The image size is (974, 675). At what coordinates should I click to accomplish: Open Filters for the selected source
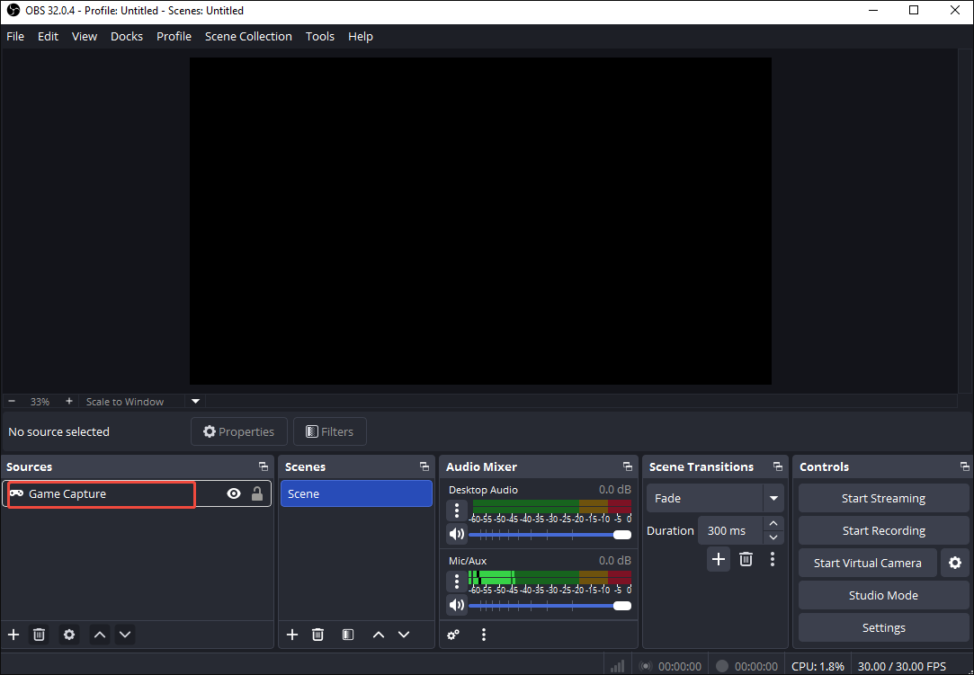329,431
